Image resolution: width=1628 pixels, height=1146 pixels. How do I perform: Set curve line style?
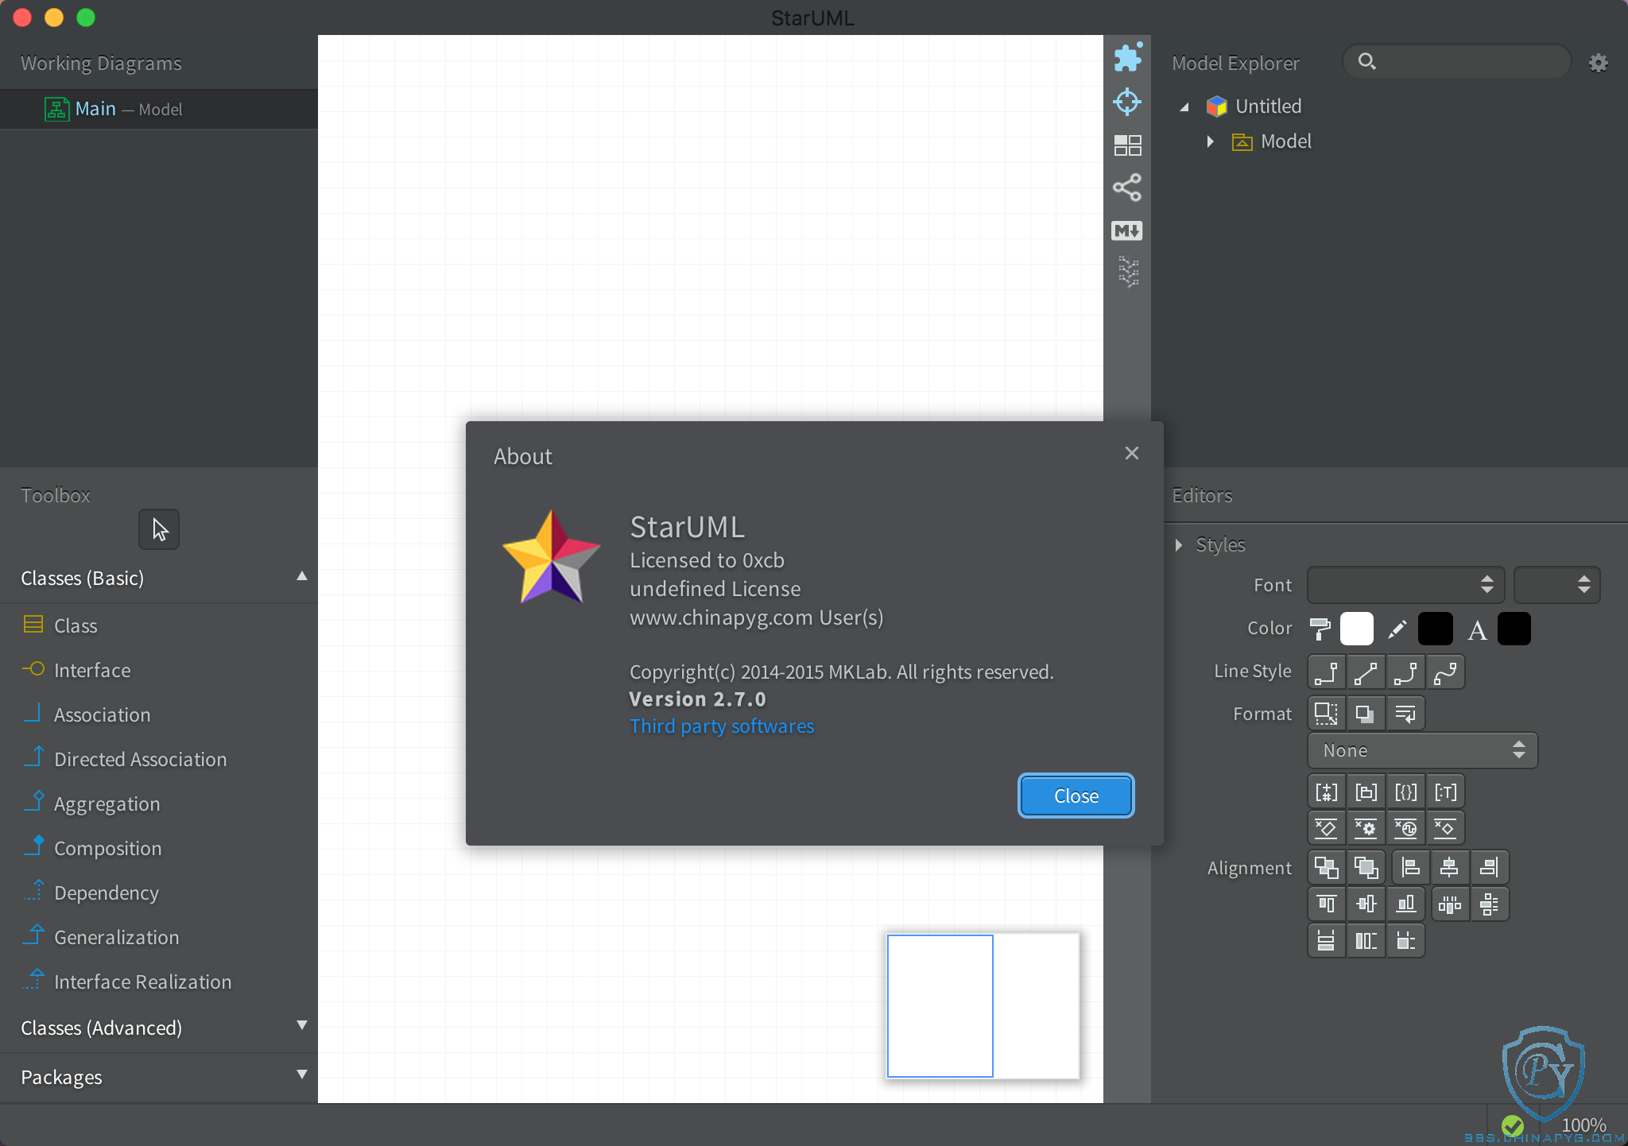click(x=1445, y=672)
